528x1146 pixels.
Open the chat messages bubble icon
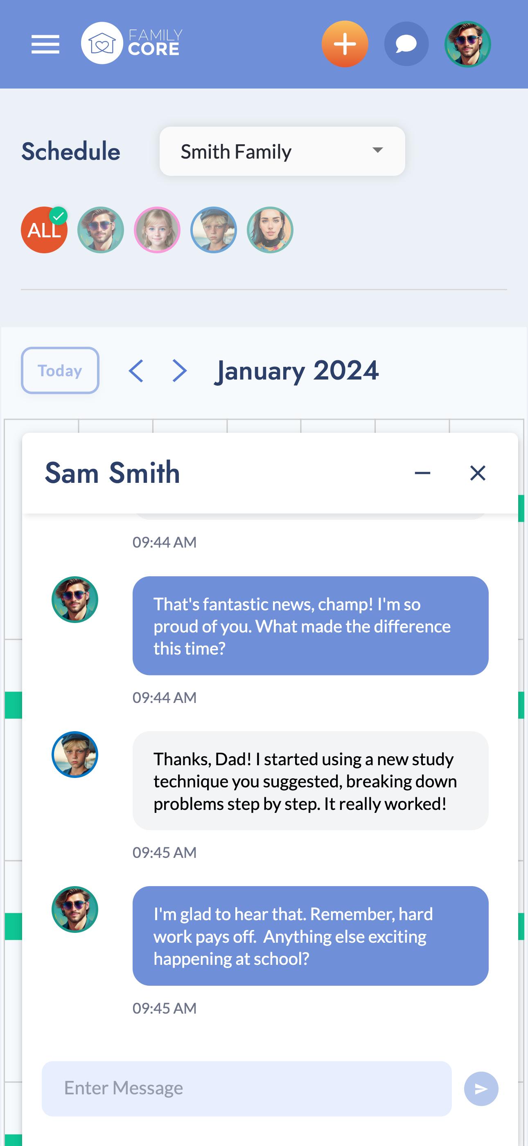[x=406, y=44]
